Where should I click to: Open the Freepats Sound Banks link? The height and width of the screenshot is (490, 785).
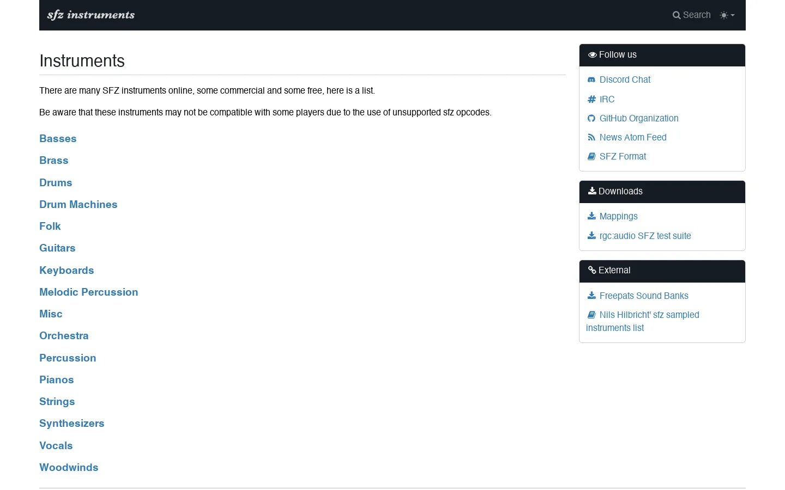[x=644, y=296]
